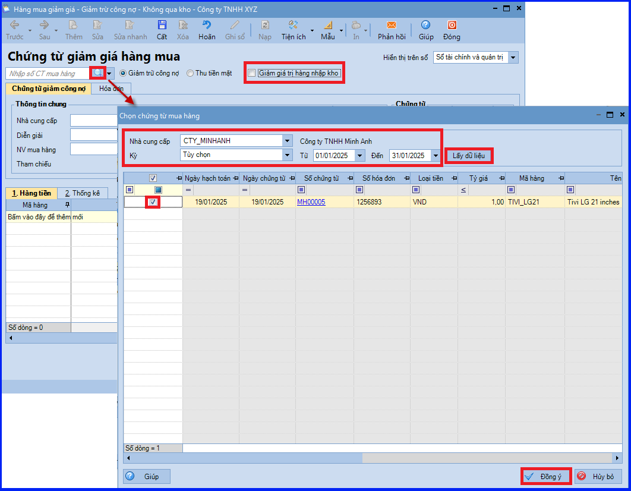Screen dimensions: 631x491
Task: Uncheck the MH00005 row checkbox
Action: pyautogui.click(x=153, y=202)
